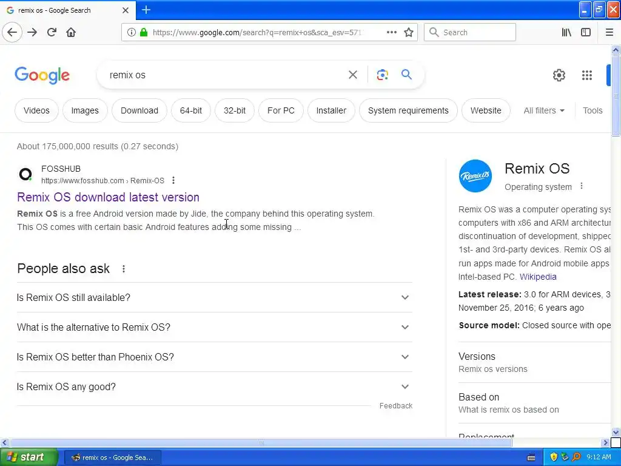Go back with the browser back arrow

(x=12, y=32)
